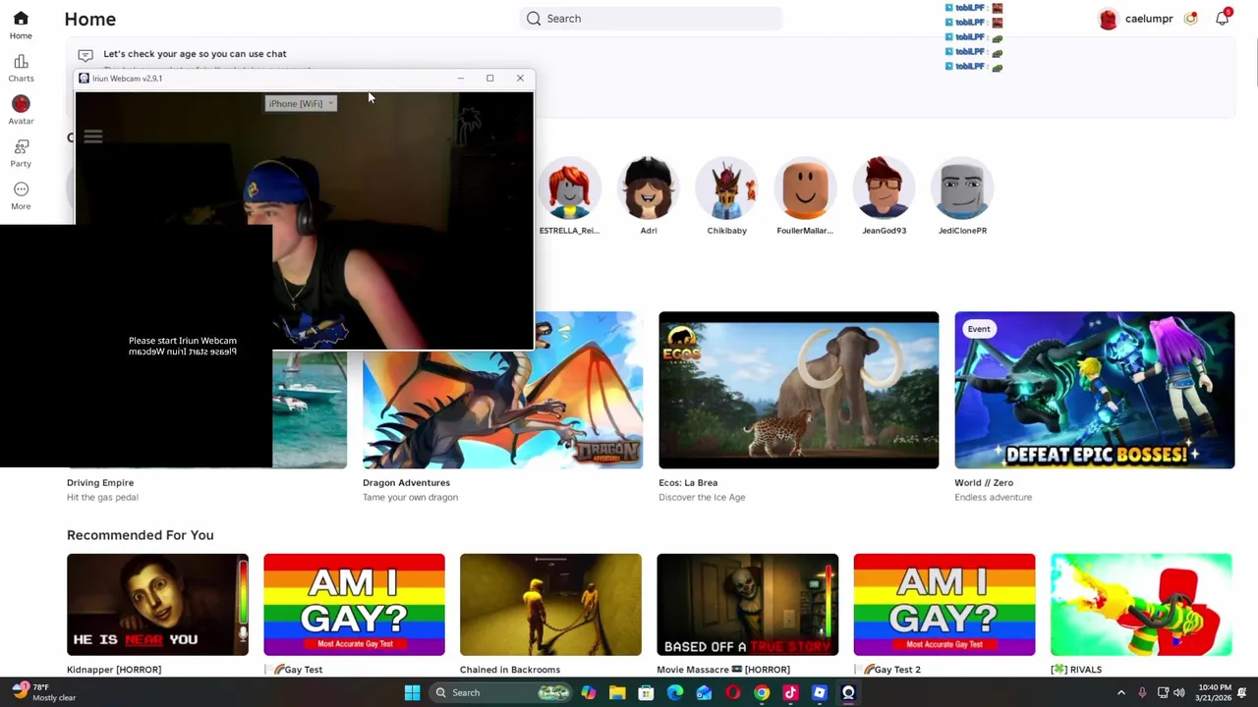Minimize the Iriun Webcam window
The width and height of the screenshot is (1258, 707).
pyautogui.click(x=460, y=78)
